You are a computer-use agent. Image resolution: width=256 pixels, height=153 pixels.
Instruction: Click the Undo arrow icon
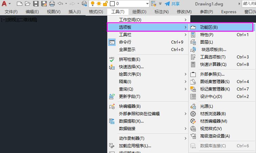pos(60,3)
